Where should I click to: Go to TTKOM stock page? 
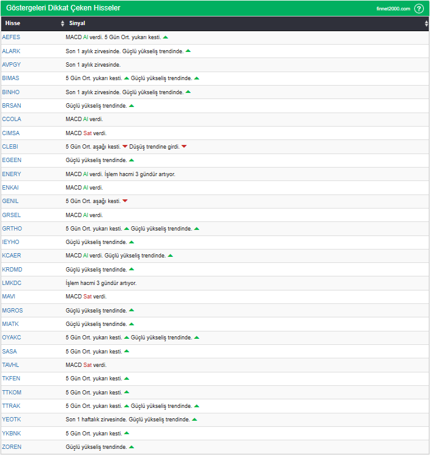point(11,392)
